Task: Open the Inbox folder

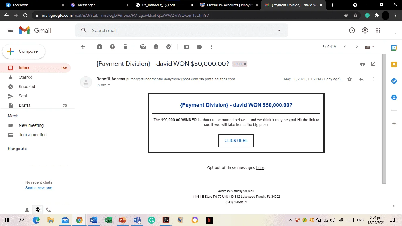Action: pos(35,68)
